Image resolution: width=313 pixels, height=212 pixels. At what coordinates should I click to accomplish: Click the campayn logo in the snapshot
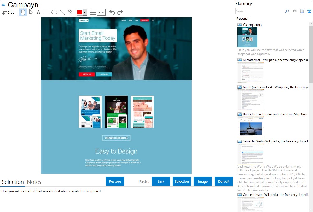83,20
